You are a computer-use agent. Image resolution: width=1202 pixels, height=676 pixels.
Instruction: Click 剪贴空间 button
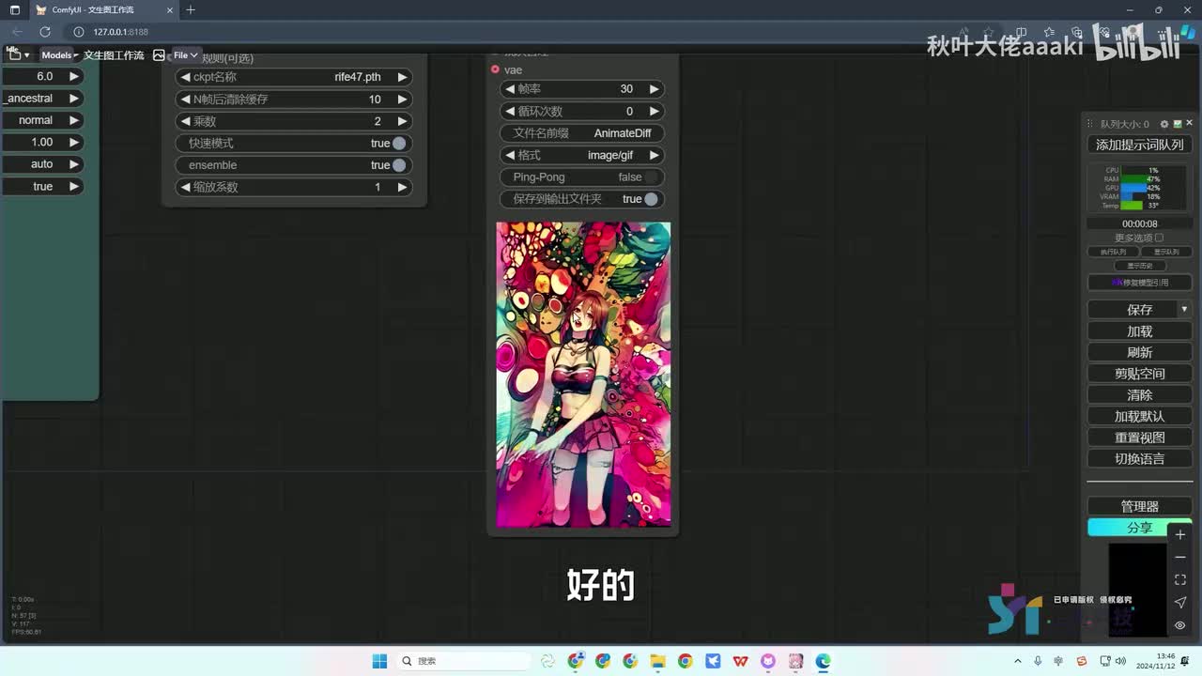[x=1139, y=374]
